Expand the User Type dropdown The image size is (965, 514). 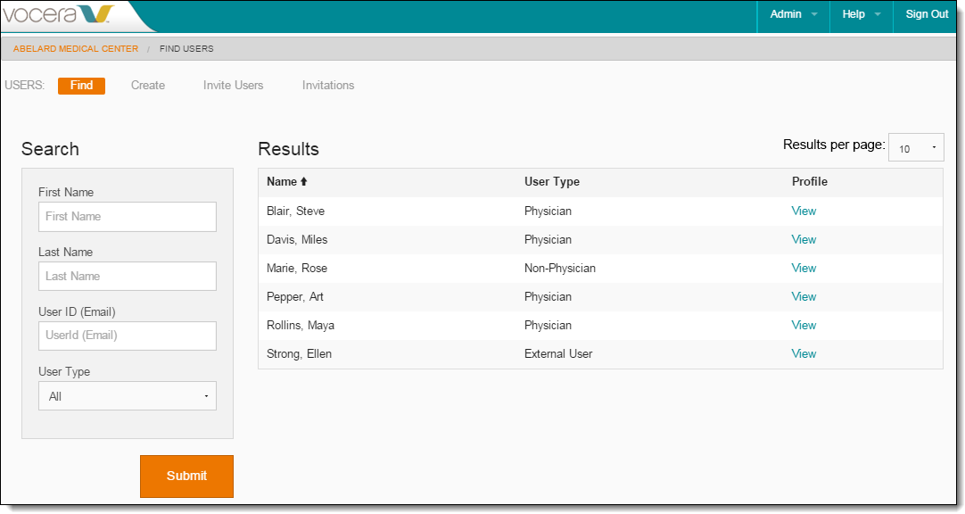128,396
